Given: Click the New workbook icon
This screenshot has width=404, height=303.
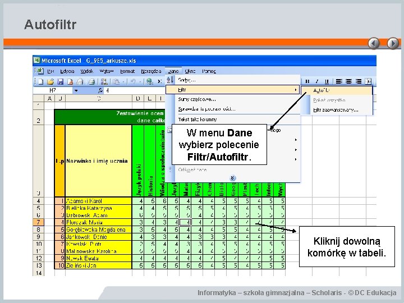Looking at the screenshot, I should (x=41, y=82).
